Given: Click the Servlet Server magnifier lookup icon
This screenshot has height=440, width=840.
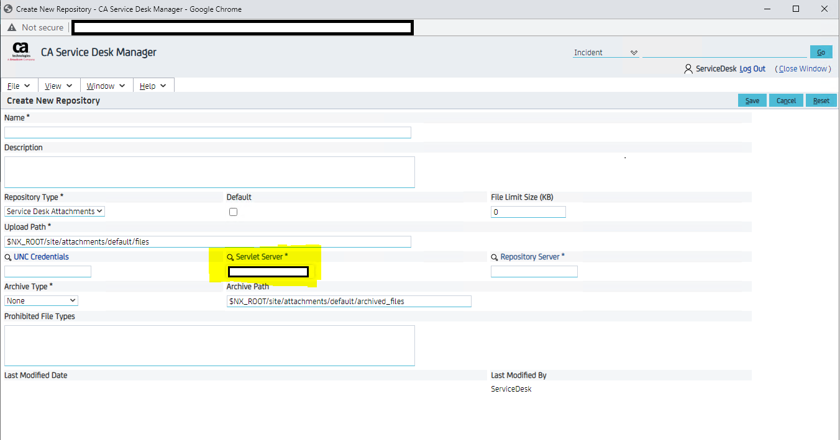Looking at the screenshot, I should (231, 257).
